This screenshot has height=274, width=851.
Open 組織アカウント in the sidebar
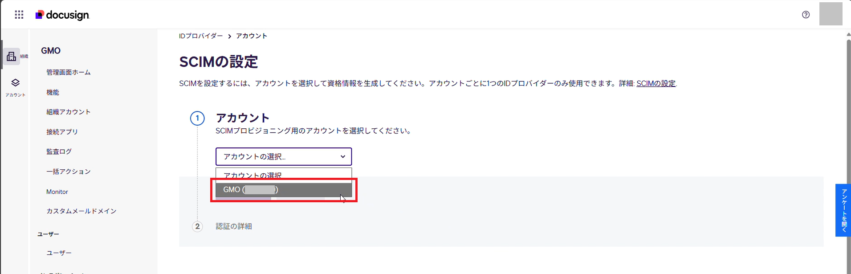[x=69, y=112]
